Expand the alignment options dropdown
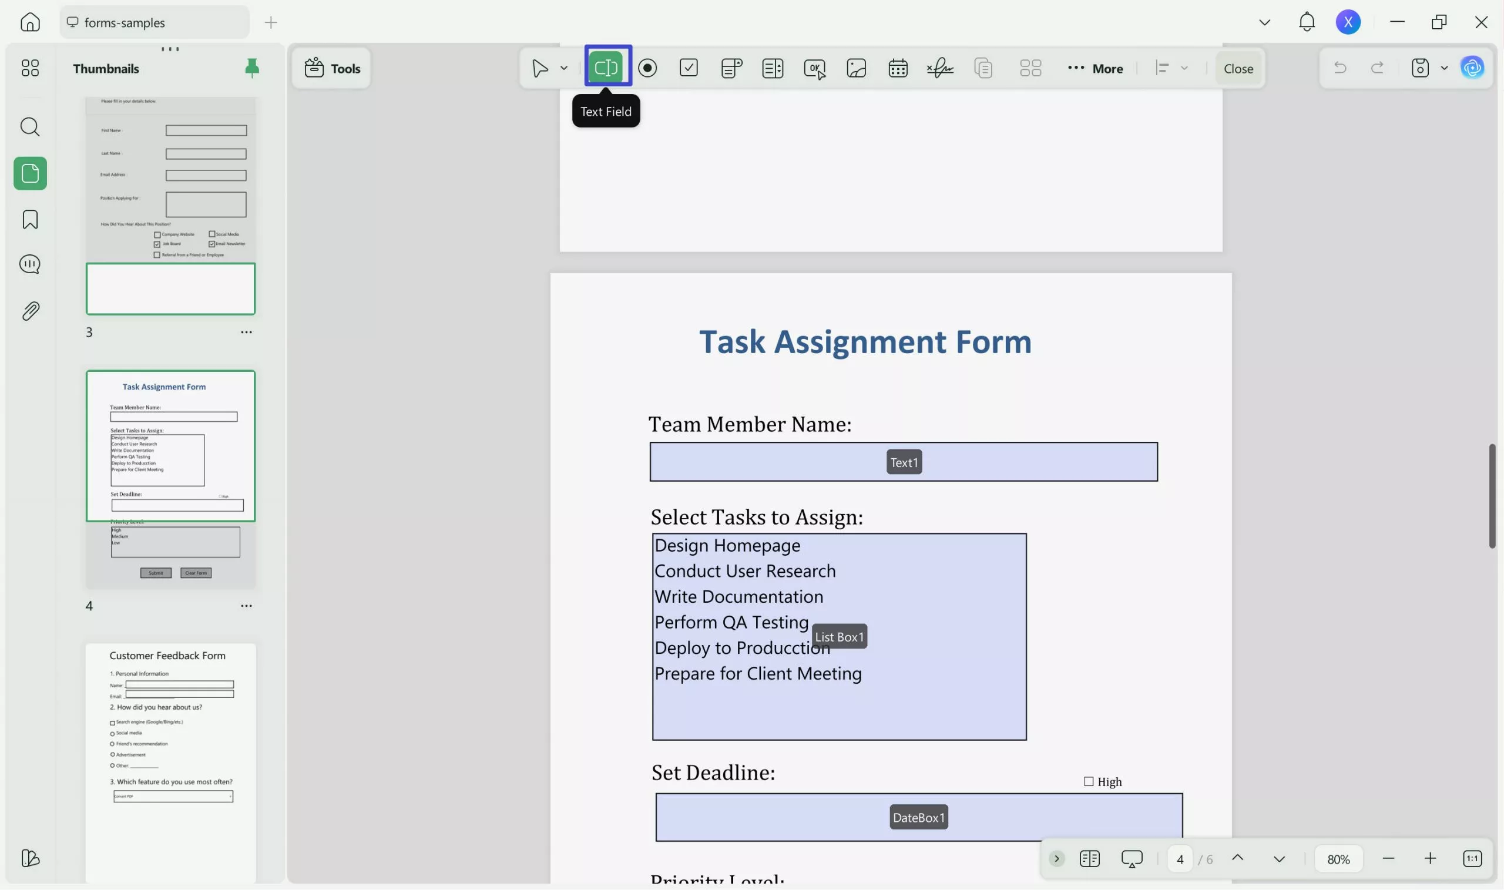1504x890 pixels. click(x=1186, y=68)
